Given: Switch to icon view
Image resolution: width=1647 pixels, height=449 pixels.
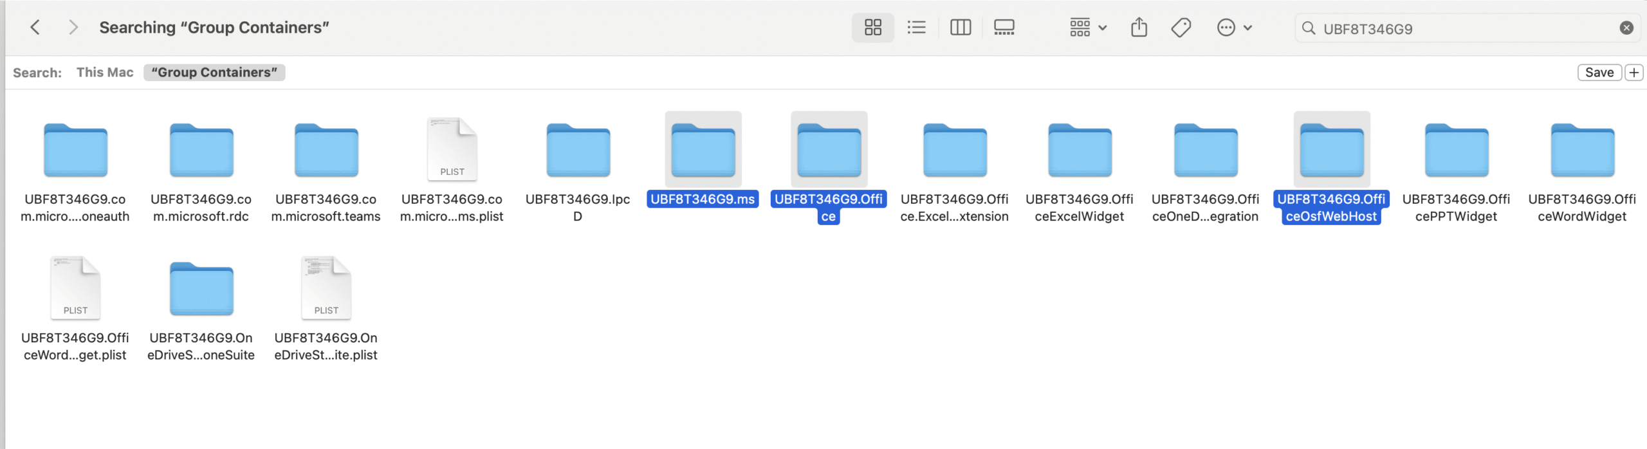Looking at the screenshot, I should [x=872, y=28].
